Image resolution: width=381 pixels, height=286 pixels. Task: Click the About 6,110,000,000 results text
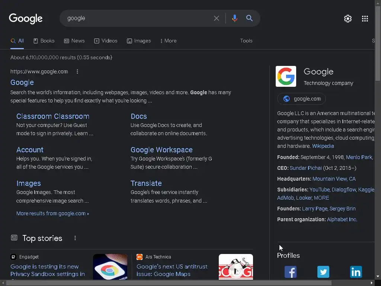(x=61, y=57)
